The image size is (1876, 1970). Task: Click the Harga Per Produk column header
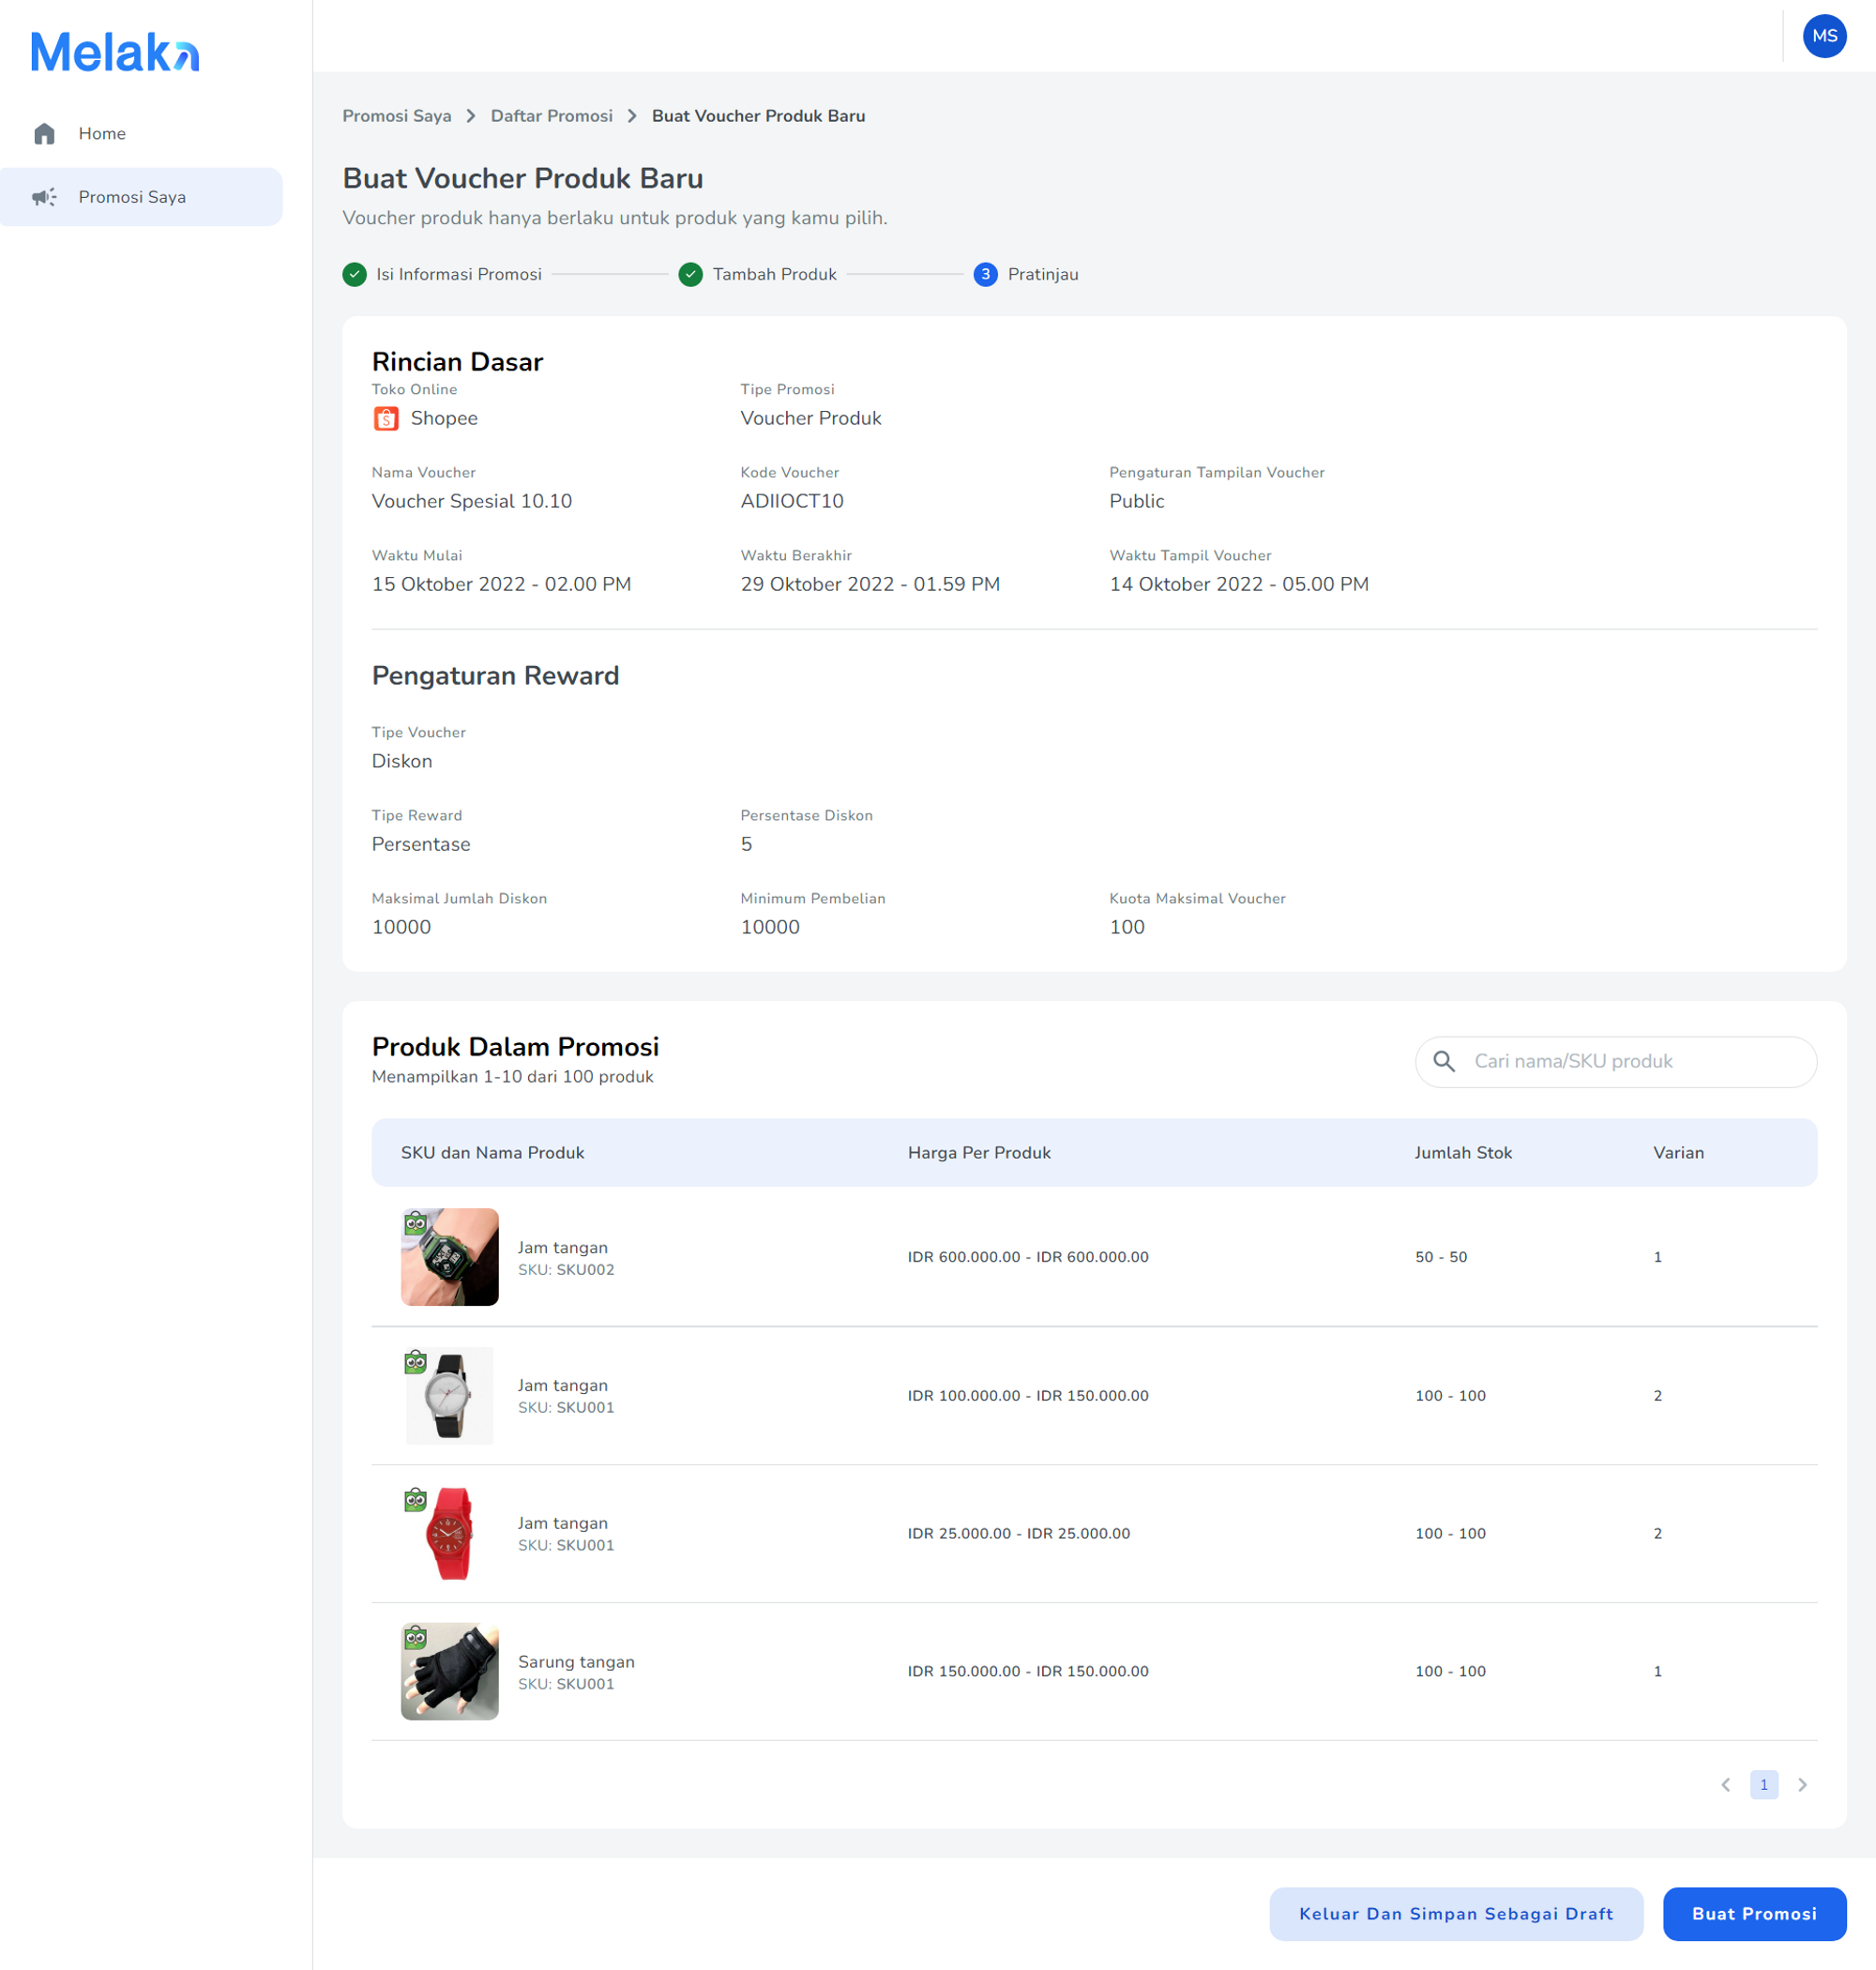[979, 1153]
